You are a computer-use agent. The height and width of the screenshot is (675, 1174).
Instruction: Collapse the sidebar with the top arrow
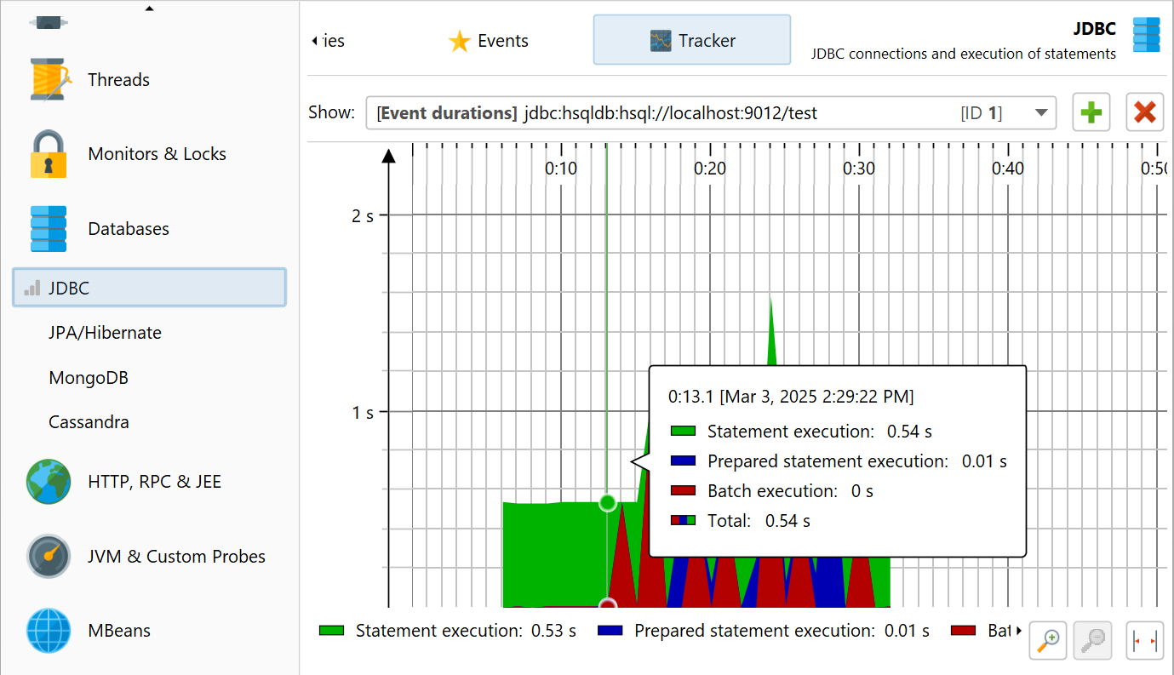point(150,9)
